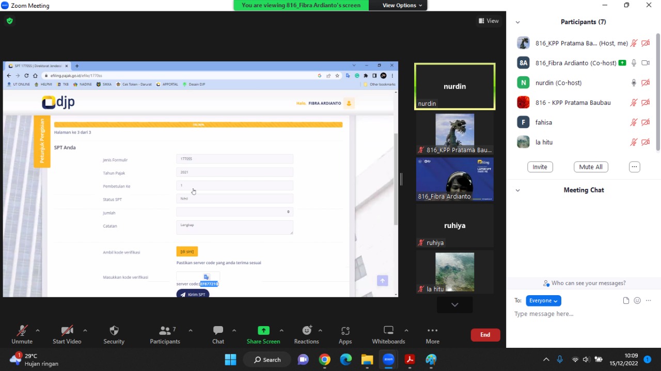Open the View layout menu

pos(489,21)
